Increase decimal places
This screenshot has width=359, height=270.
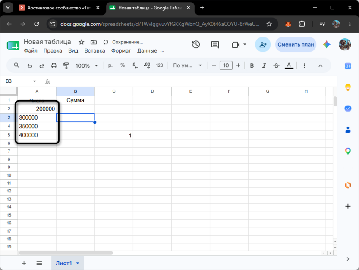click(147, 66)
